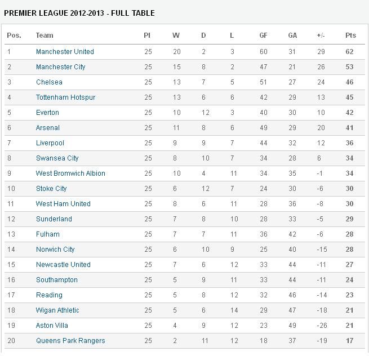Open the Manchester United team link
The image size is (369, 356).
tap(65, 52)
